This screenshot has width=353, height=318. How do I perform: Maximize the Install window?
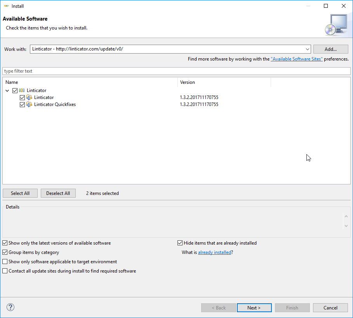tap(326, 6)
